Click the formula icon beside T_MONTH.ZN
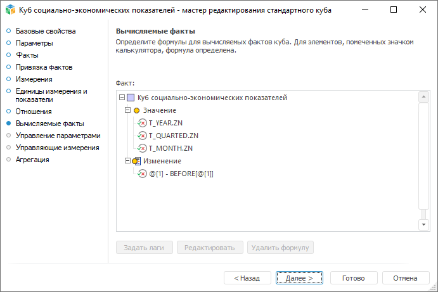The width and height of the screenshot is (438, 292). click(x=142, y=148)
